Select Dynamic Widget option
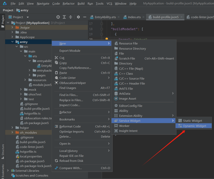This screenshot has height=179, width=214. click(194, 126)
